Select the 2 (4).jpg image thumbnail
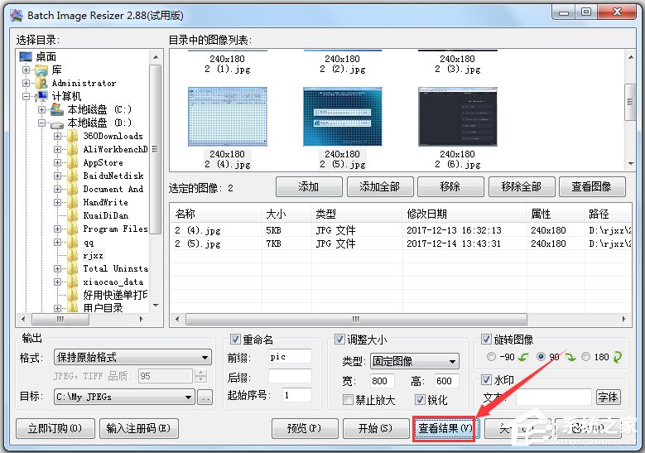 coord(226,116)
